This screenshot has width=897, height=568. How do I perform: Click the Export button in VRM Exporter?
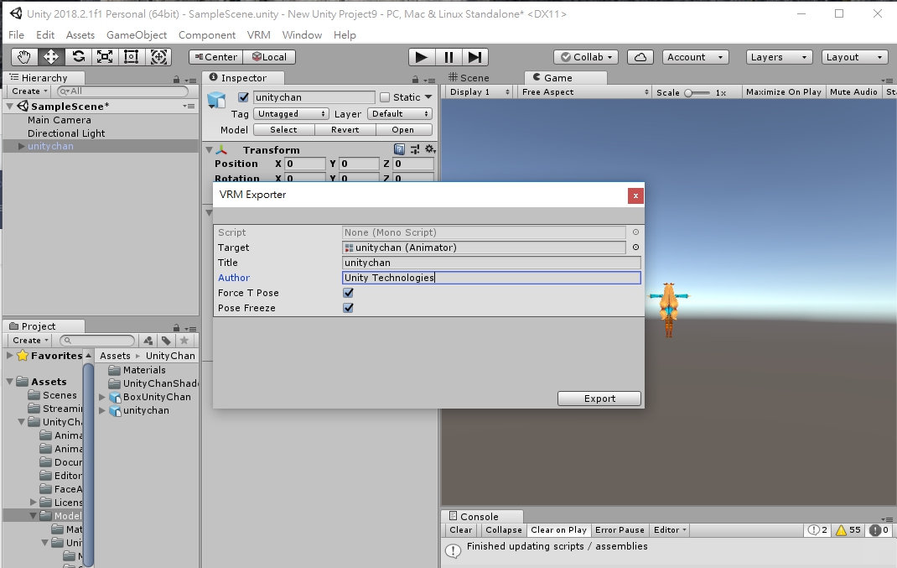pyautogui.click(x=599, y=399)
